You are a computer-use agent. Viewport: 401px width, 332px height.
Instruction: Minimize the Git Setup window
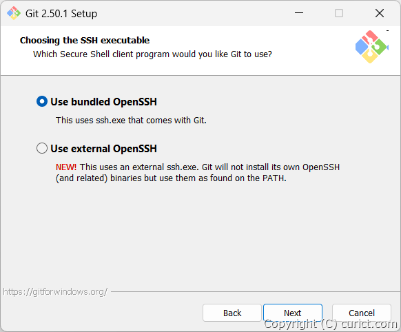coord(299,13)
